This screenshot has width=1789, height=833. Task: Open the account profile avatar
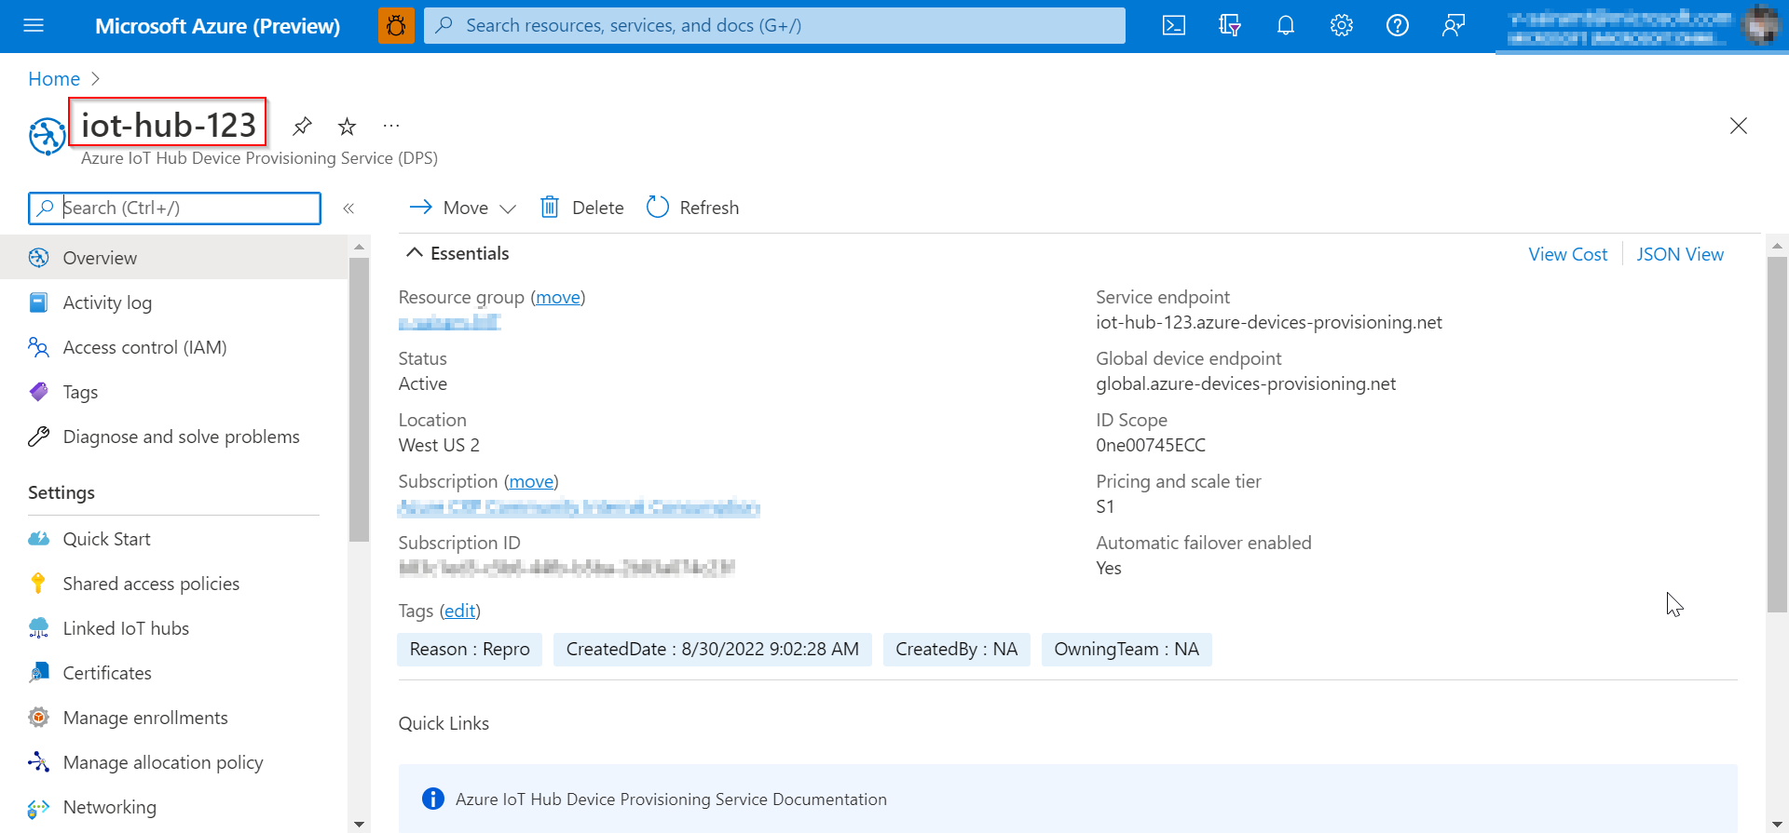1761,25
